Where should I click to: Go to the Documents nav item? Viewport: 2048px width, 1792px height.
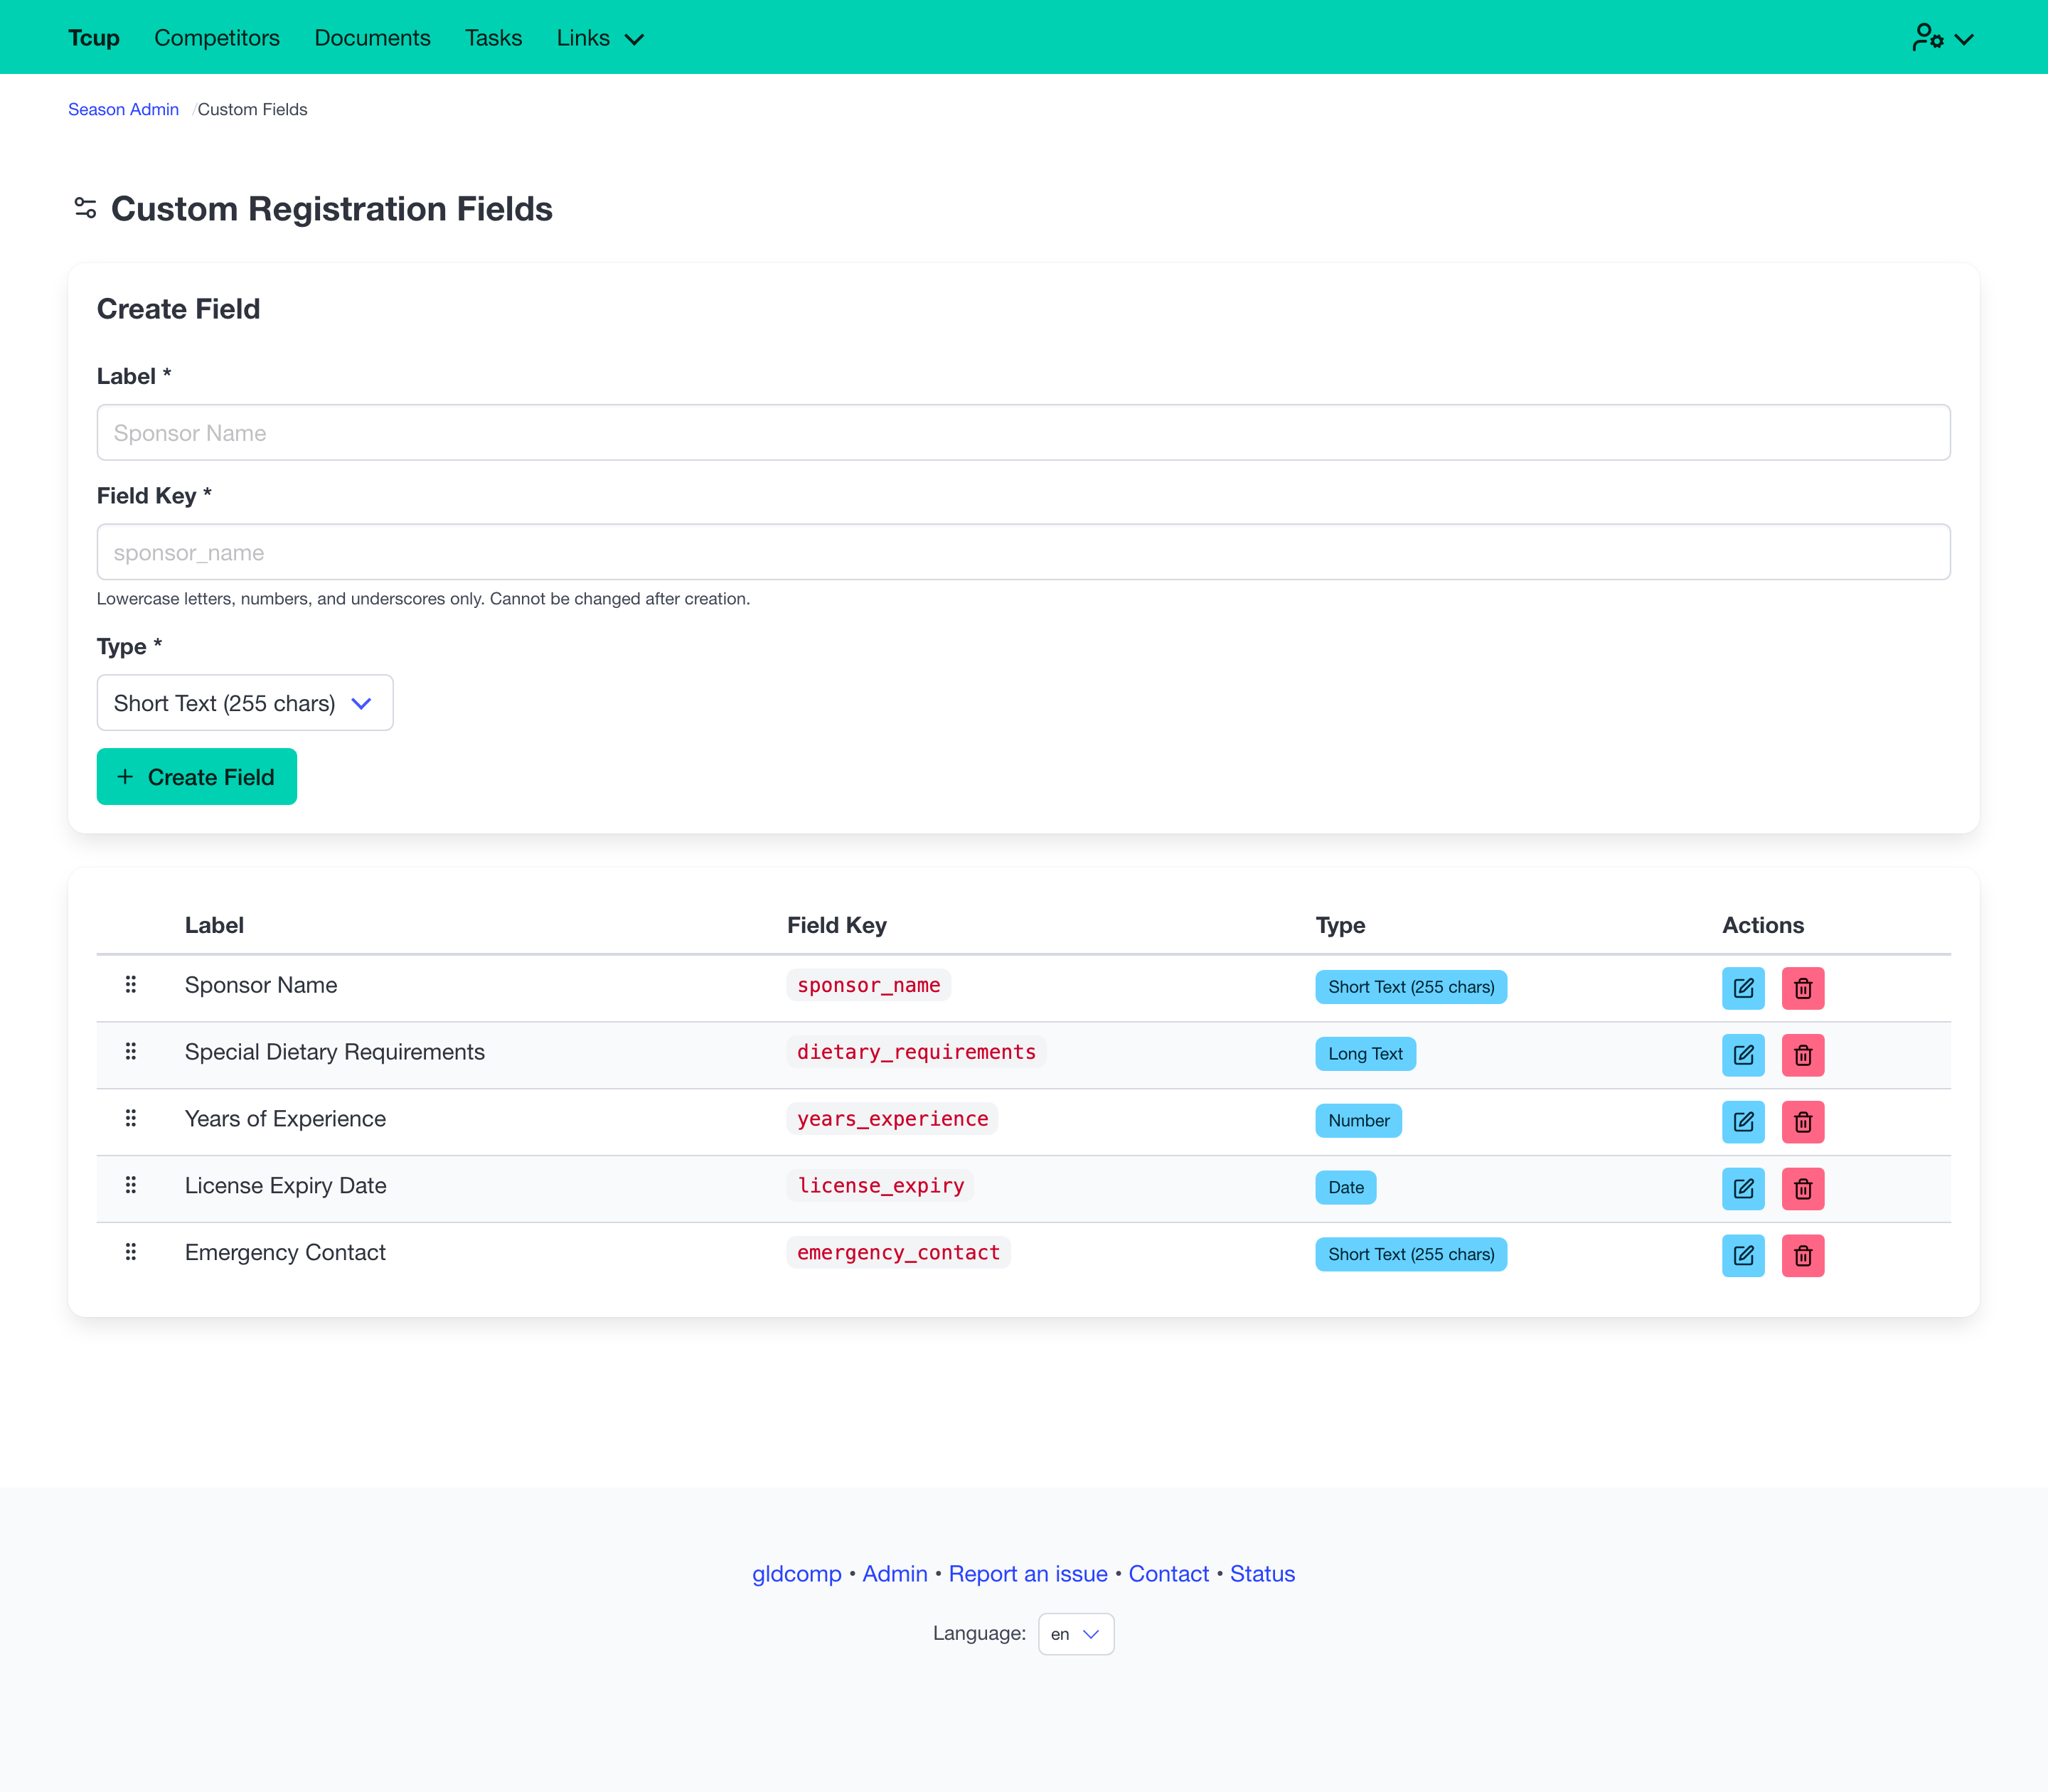click(372, 38)
